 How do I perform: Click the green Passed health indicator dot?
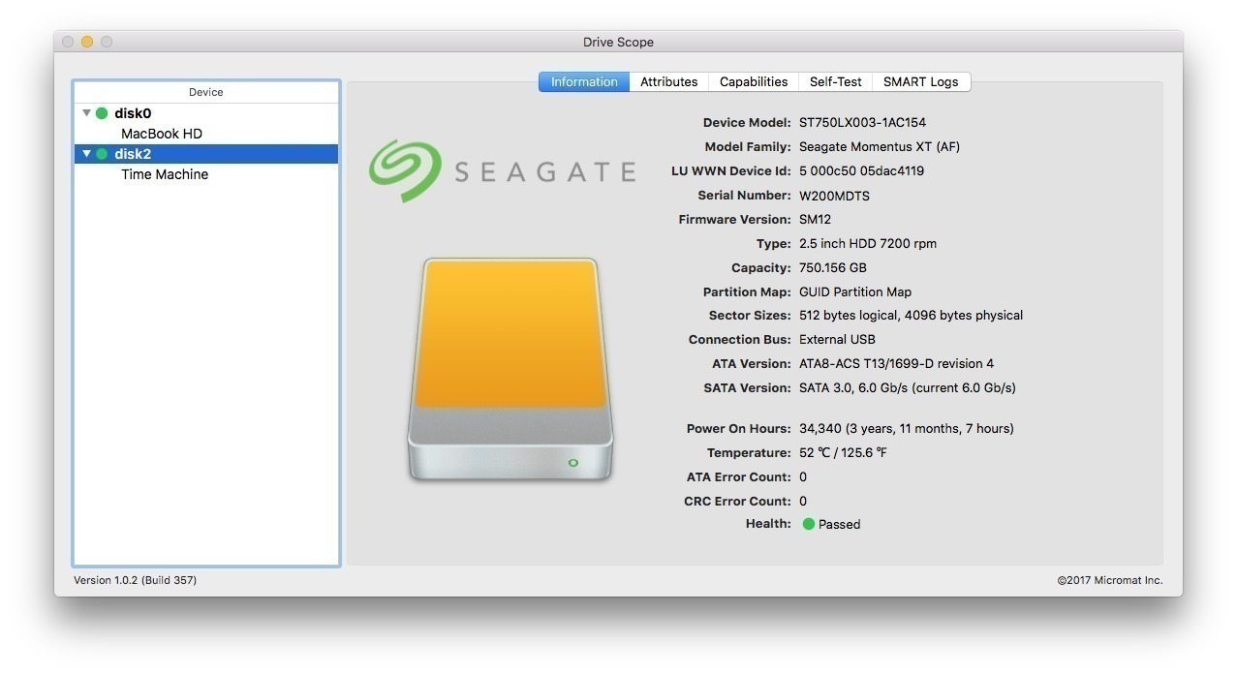coord(808,524)
